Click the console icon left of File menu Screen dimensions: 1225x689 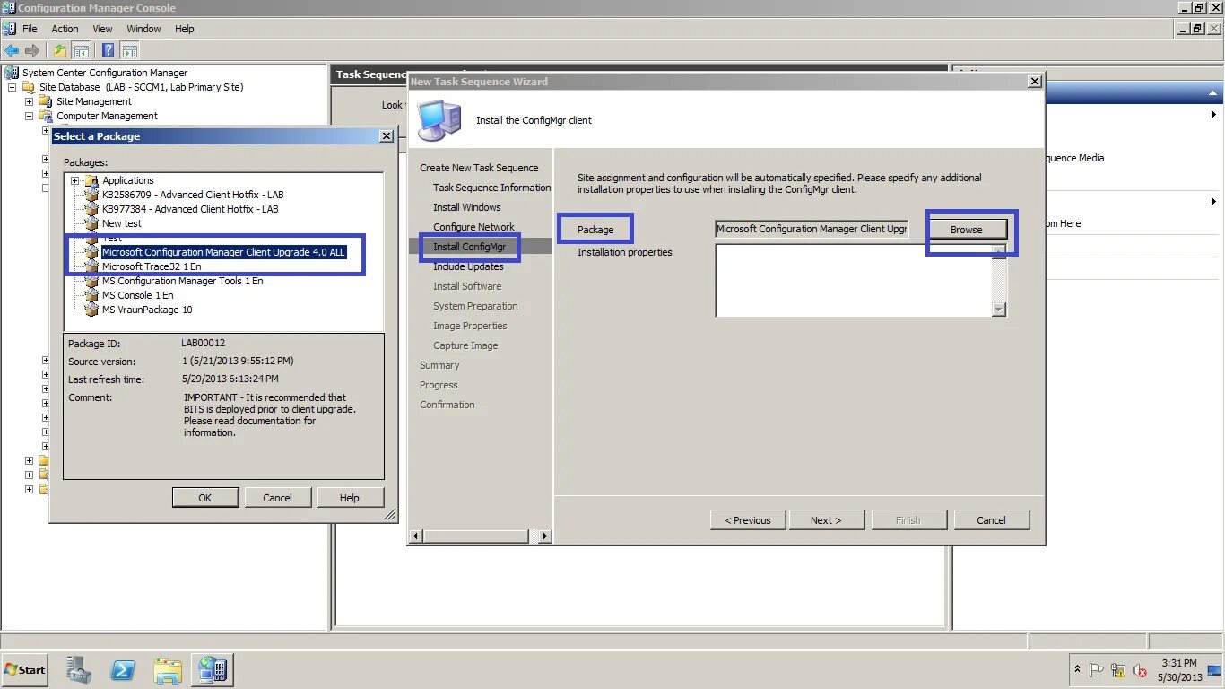tap(9, 29)
